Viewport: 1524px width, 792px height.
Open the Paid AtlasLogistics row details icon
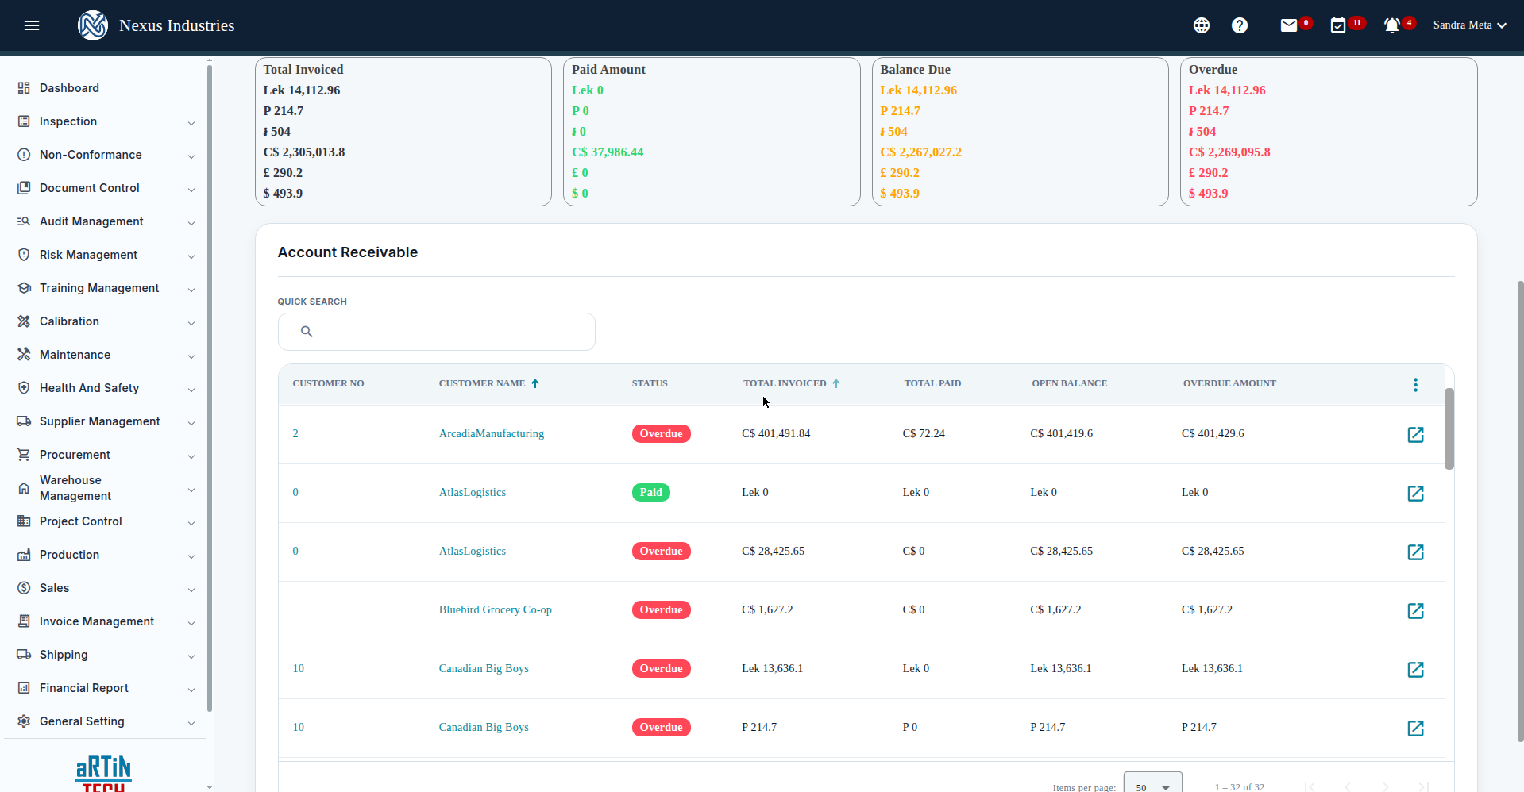point(1415,493)
